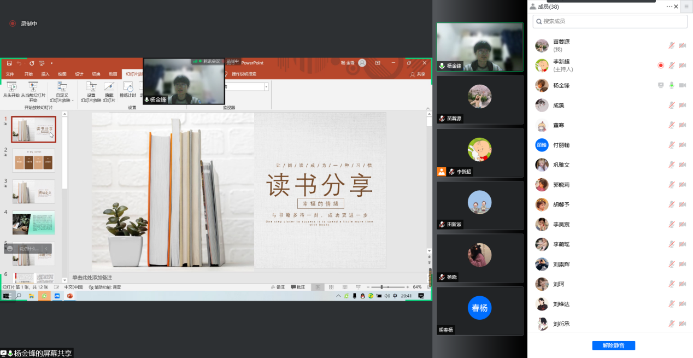The height and width of the screenshot is (358, 693).
Task: Click screen share icon beside 杨金锋
Action: coord(661,85)
